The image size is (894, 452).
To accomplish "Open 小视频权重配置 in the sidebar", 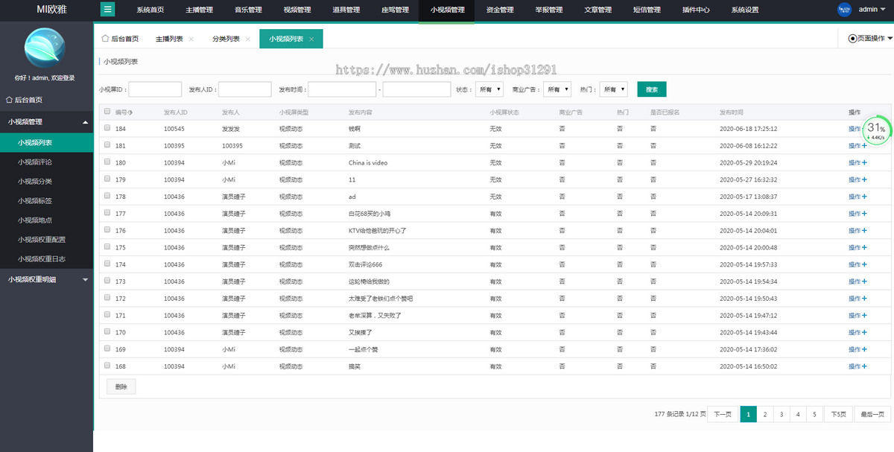I will (42, 240).
